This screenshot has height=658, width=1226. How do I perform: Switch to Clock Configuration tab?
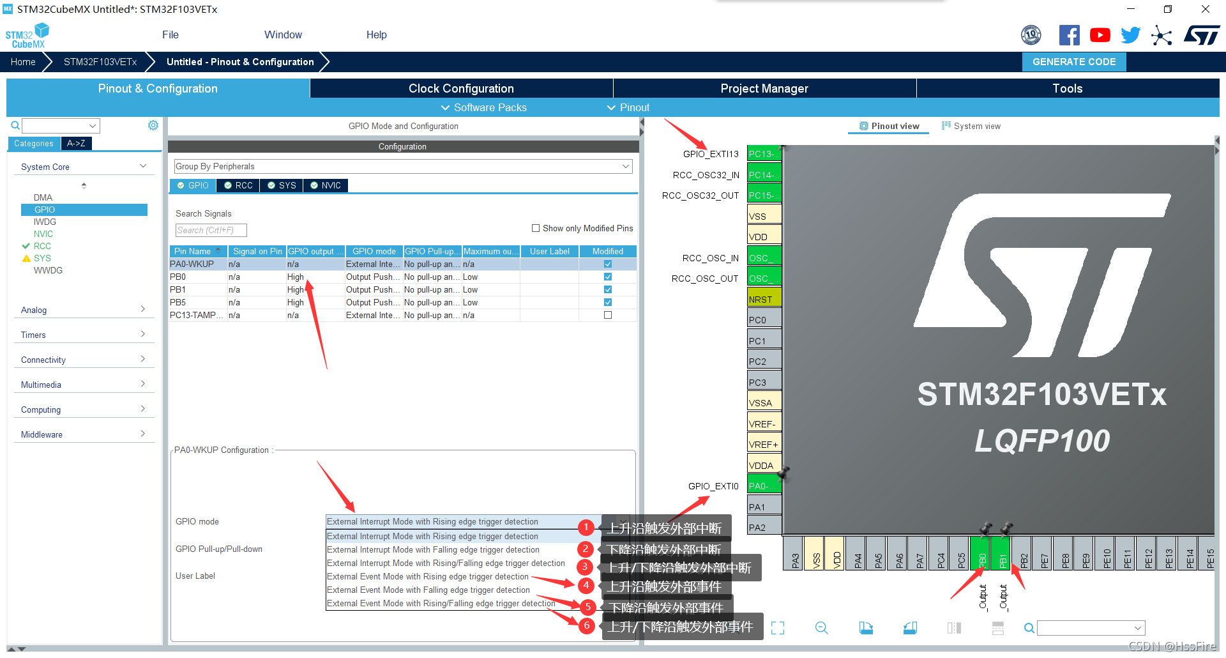(x=461, y=88)
